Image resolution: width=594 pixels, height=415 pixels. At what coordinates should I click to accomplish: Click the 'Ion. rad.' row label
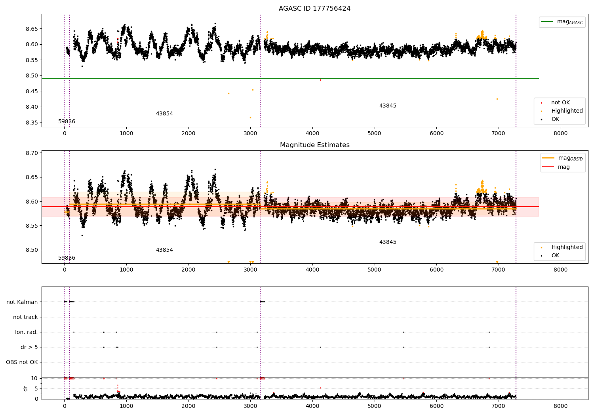27,332
